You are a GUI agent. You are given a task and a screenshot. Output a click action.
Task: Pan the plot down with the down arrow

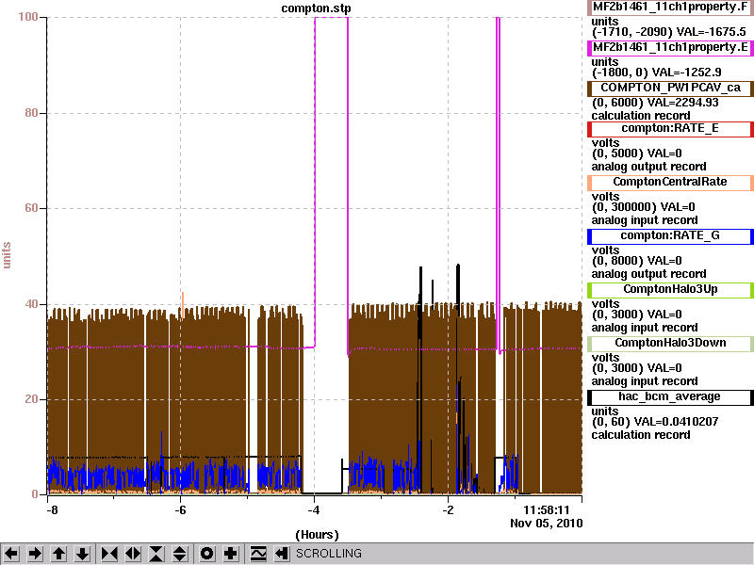click(83, 554)
